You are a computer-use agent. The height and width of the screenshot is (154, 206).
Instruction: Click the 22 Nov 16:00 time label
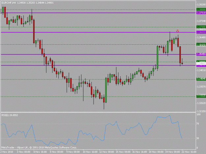click(x=189, y=152)
